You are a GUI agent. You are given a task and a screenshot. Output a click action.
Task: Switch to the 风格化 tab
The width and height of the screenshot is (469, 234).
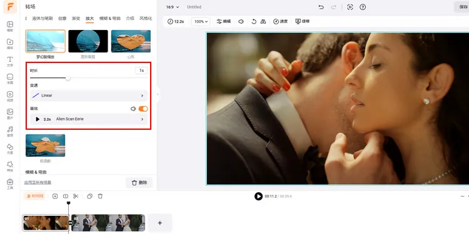pos(146,19)
